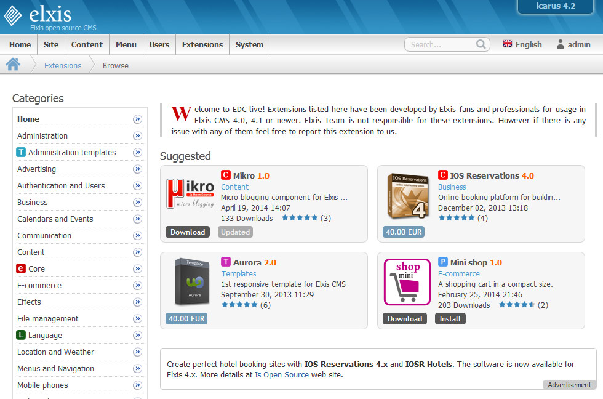Click the arrow icon beside Effects
The width and height of the screenshot is (603, 399).
[x=137, y=302]
